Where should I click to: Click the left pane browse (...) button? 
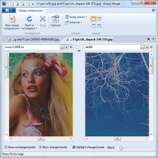62,47
